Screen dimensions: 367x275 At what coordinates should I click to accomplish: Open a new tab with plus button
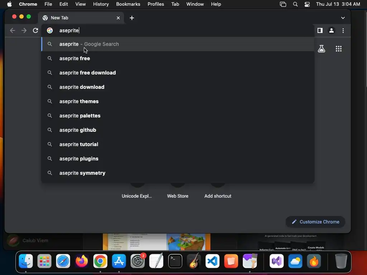pyautogui.click(x=132, y=18)
